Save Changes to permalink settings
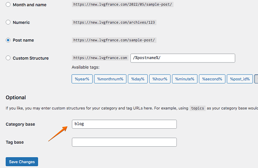This screenshot has height=168, width=258. (22, 162)
